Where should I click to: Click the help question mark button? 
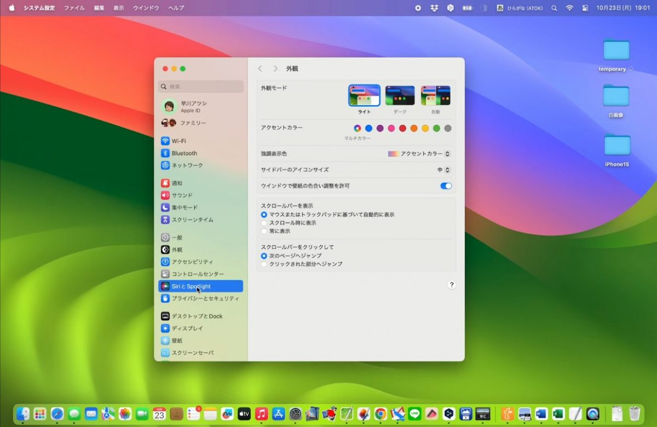(452, 285)
